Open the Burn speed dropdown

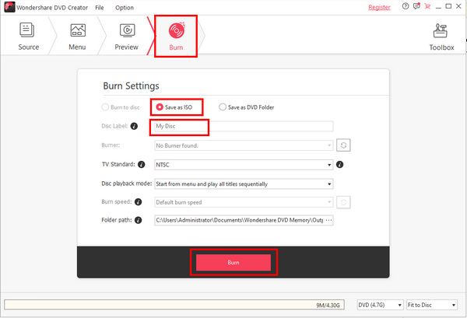244,202
